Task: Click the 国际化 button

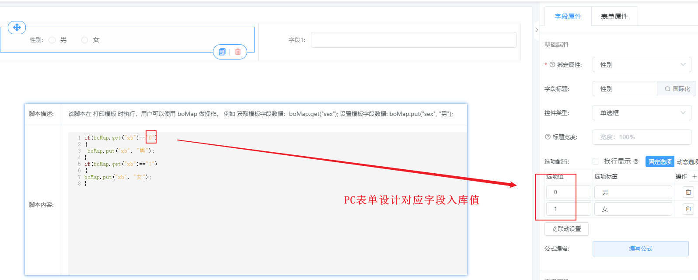Action: [x=677, y=89]
